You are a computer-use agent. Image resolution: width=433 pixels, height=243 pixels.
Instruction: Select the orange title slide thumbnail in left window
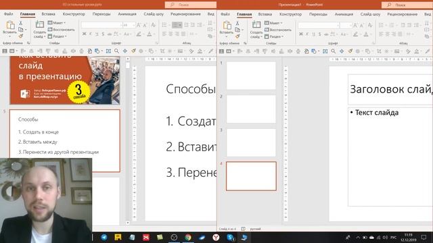pyautogui.click(x=65, y=80)
